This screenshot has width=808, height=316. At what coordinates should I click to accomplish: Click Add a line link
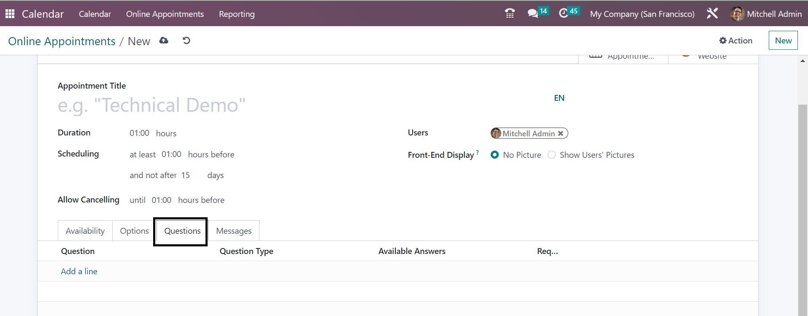(79, 271)
